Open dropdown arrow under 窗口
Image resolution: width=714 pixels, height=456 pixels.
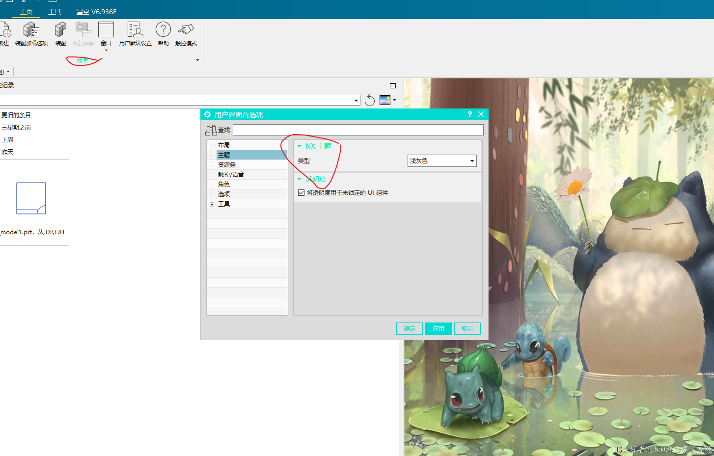pos(106,50)
